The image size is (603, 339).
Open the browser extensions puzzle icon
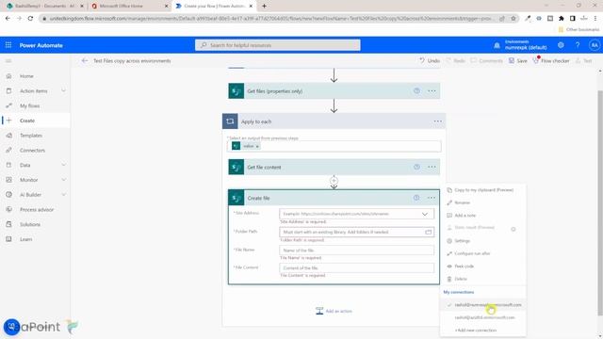562,18
